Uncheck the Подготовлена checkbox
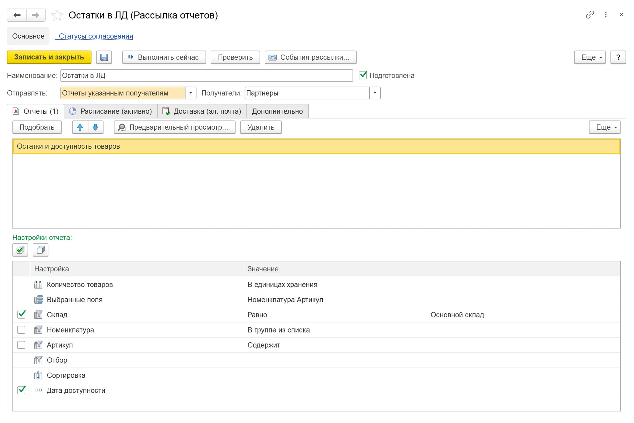The image size is (634, 423). (x=363, y=75)
